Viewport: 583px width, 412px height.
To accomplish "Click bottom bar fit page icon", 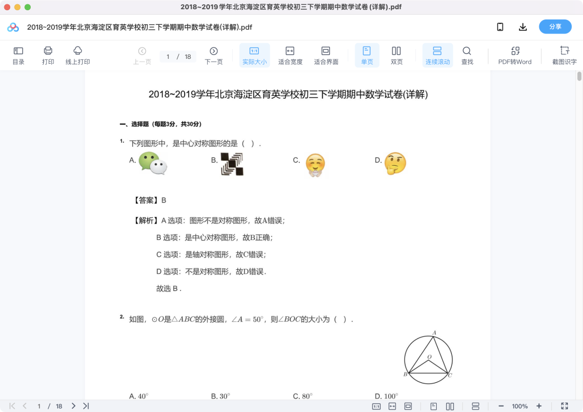I will pos(408,407).
